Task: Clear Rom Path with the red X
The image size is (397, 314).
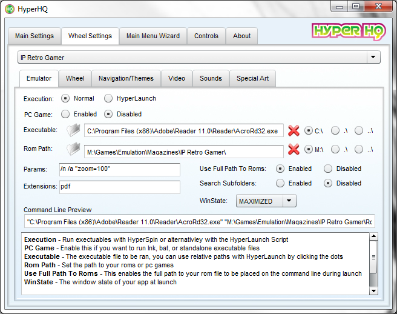Action: point(294,149)
